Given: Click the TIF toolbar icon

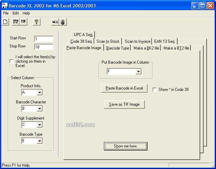Looking at the screenshot, I should [23, 22].
